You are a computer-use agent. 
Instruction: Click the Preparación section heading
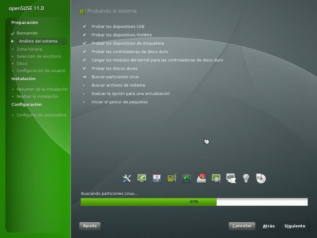pyautogui.click(x=25, y=23)
